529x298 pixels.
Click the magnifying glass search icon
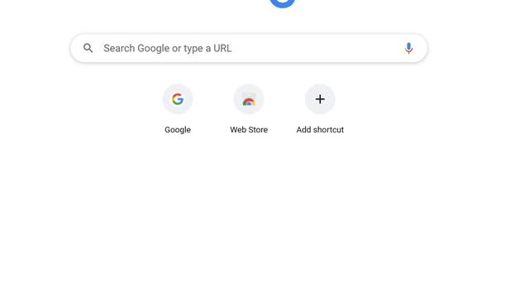pyautogui.click(x=88, y=48)
